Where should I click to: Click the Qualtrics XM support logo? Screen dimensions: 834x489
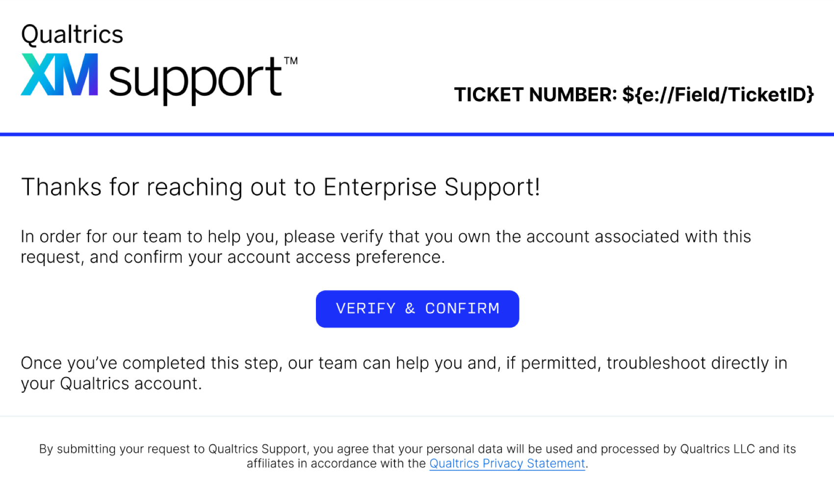(157, 64)
